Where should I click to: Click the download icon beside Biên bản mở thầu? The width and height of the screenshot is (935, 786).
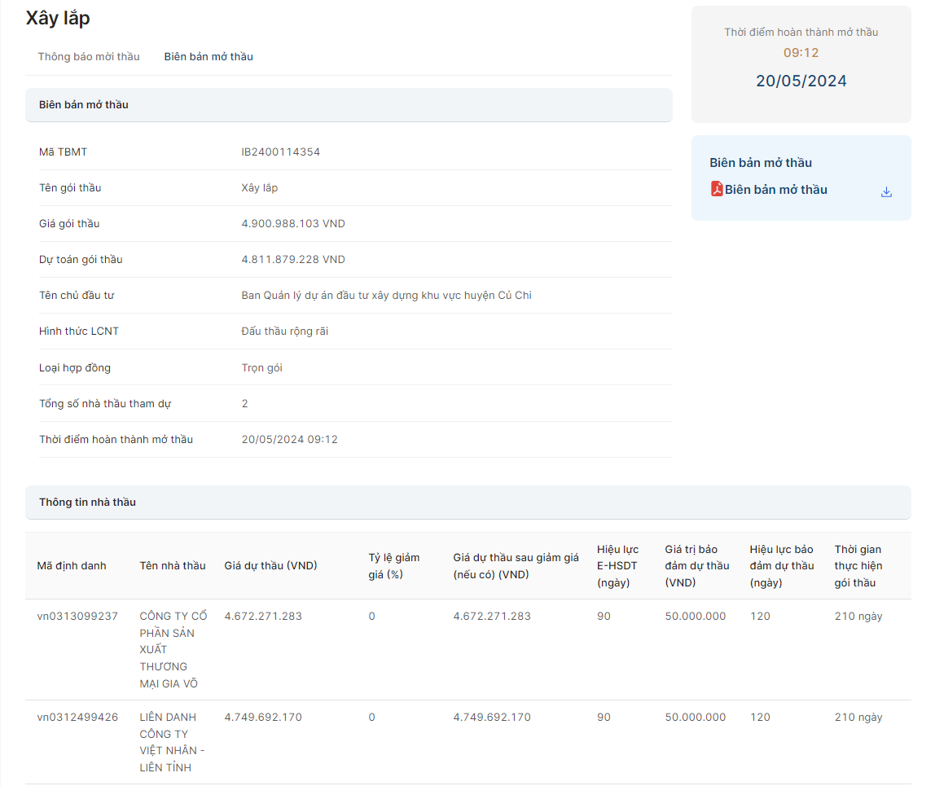click(887, 192)
